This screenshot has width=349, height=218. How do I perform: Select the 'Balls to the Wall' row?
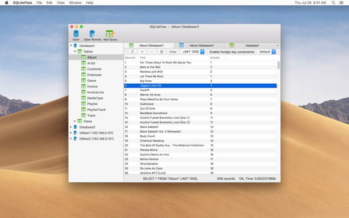(x=200, y=67)
